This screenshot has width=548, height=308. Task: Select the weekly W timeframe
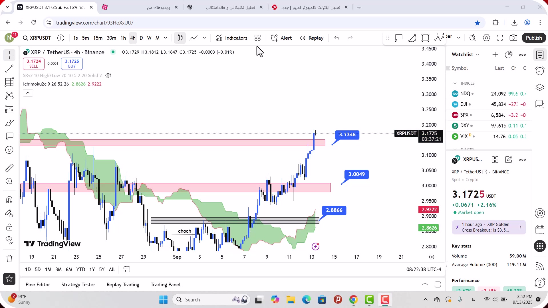pos(149,38)
